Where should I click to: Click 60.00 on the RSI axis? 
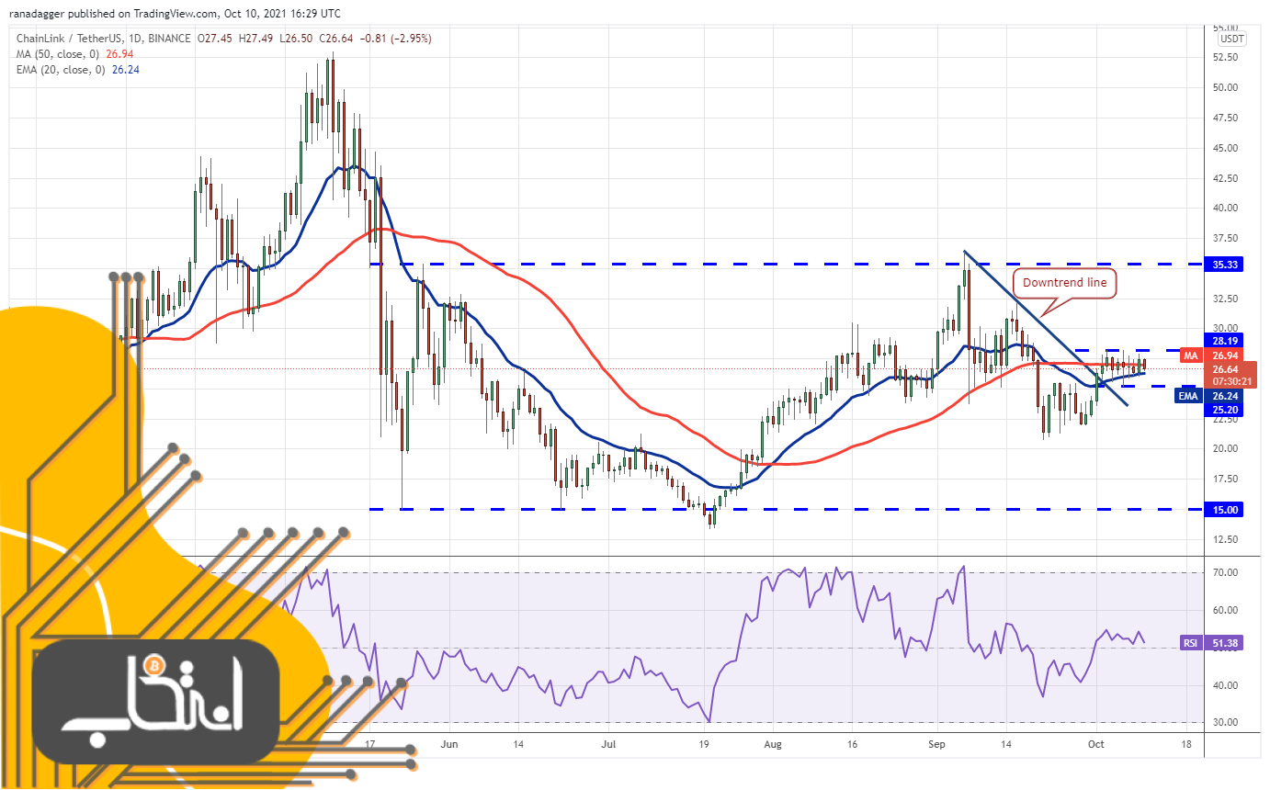click(1226, 610)
